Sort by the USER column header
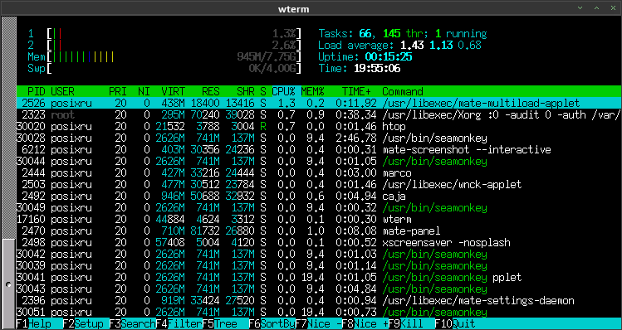This screenshot has width=622, height=330. point(62,91)
